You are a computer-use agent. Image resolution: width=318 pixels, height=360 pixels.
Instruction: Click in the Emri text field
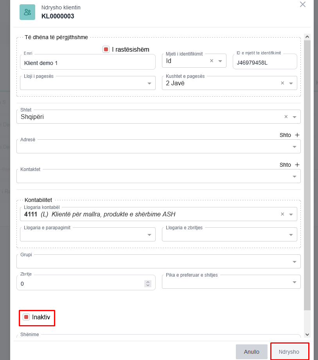point(88,63)
